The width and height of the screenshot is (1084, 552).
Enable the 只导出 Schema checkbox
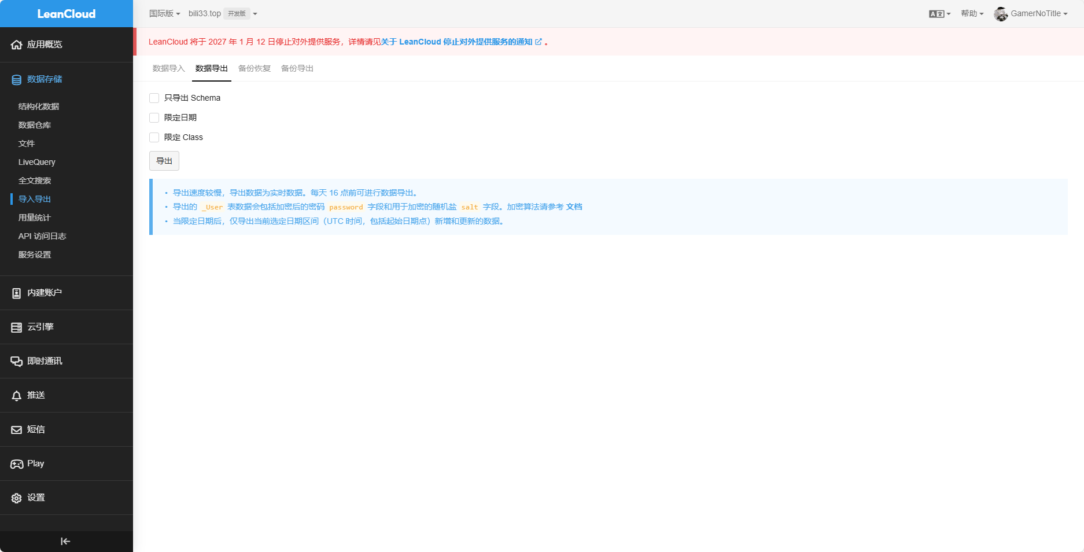[x=154, y=98]
